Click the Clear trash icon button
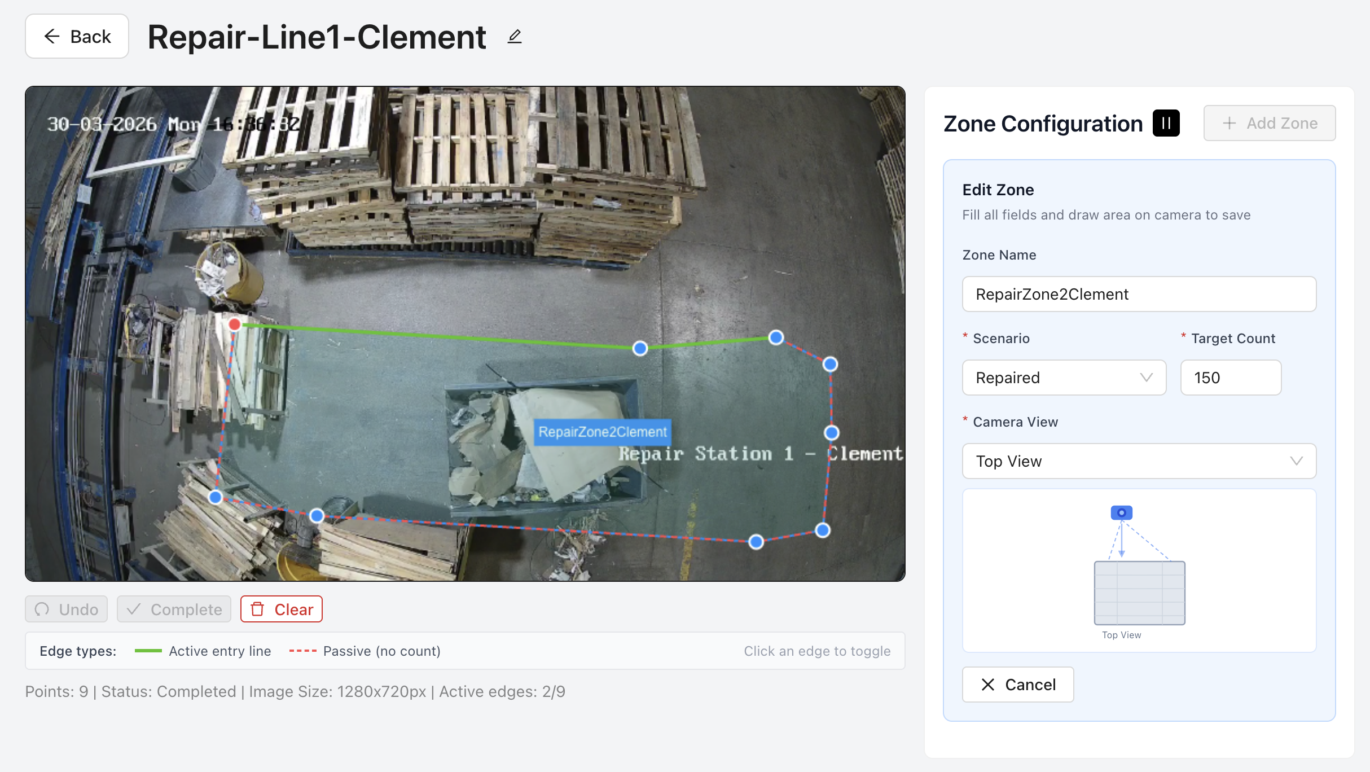This screenshot has width=1370, height=772. click(281, 609)
